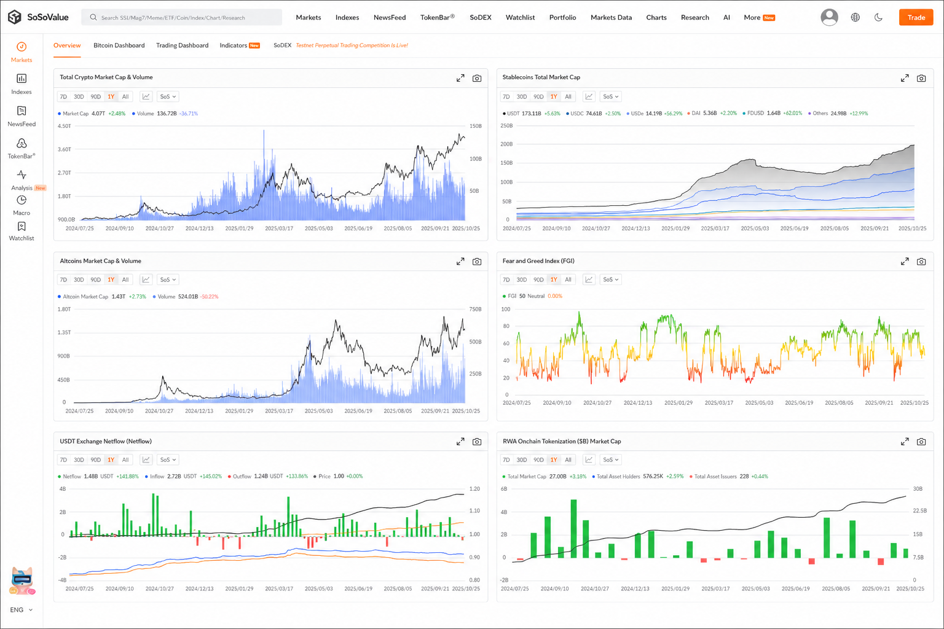This screenshot has width=944, height=629.
Task: Switch to the Bitcoin Dashboard tab
Action: coord(119,45)
